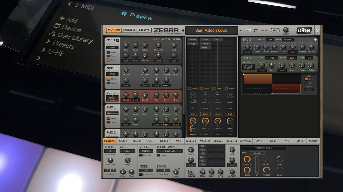
Task: Click the Swing time base '1/4' field
Action: click(163, 170)
